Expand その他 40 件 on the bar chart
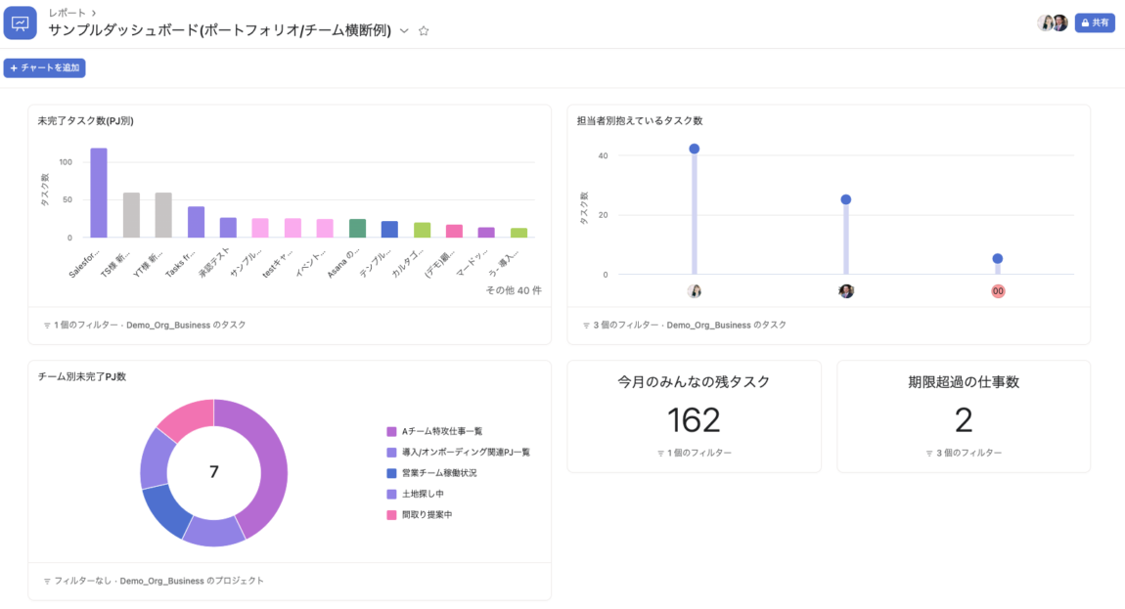 tap(516, 290)
